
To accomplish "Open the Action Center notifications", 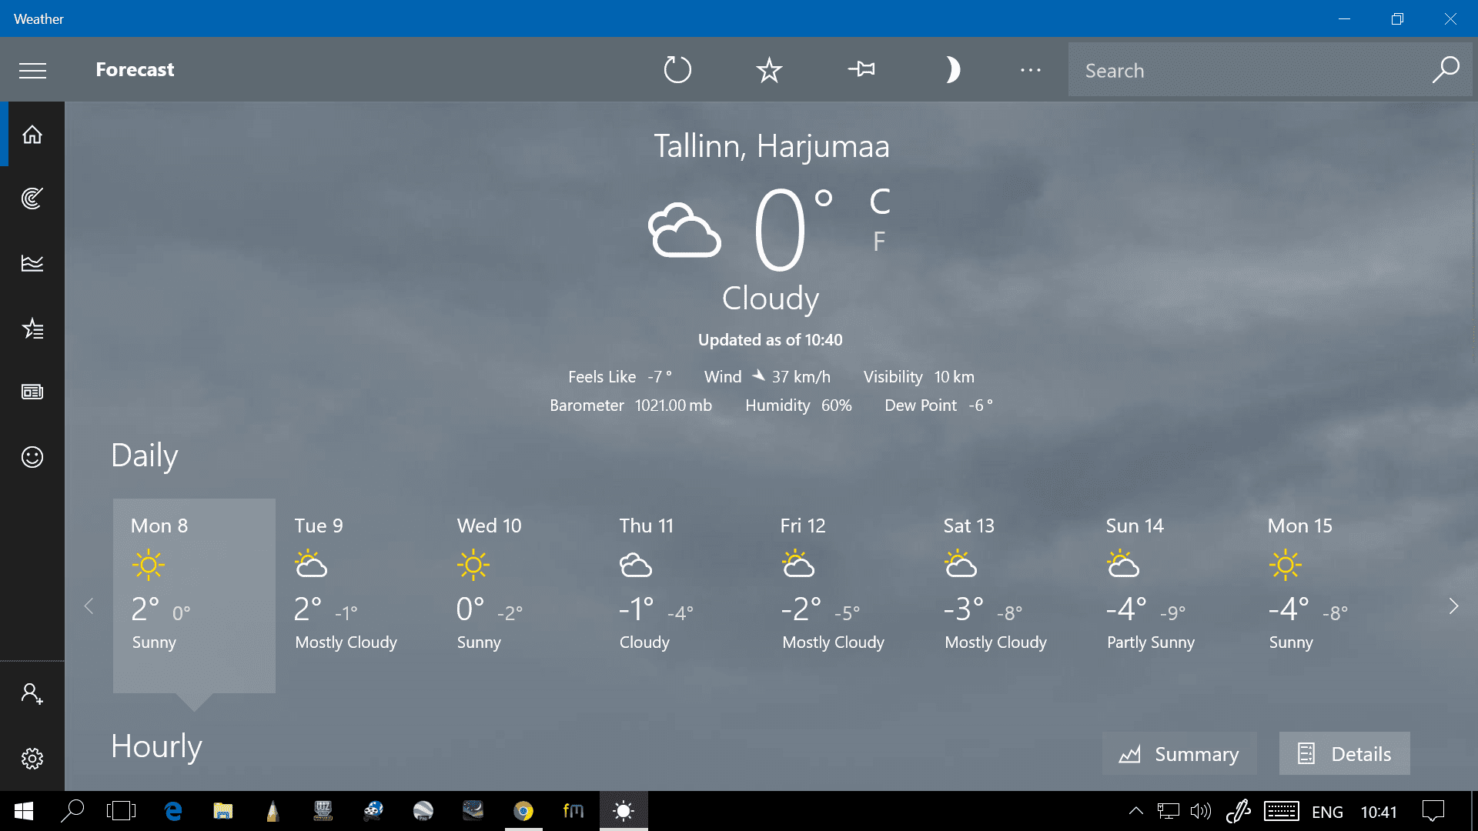I will pos(1433,811).
